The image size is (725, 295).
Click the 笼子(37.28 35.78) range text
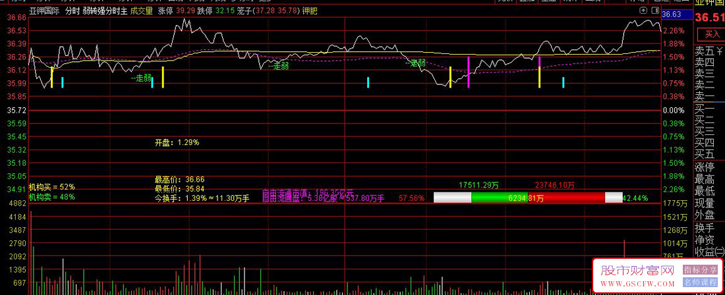[268, 11]
